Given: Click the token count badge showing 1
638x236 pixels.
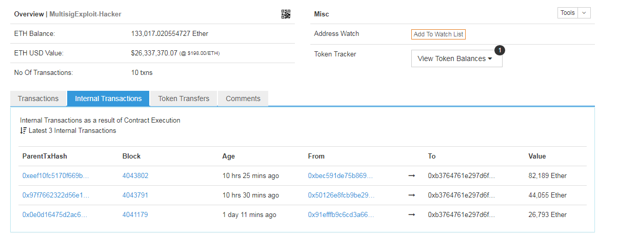Looking at the screenshot, I should (x=500, y=50).
